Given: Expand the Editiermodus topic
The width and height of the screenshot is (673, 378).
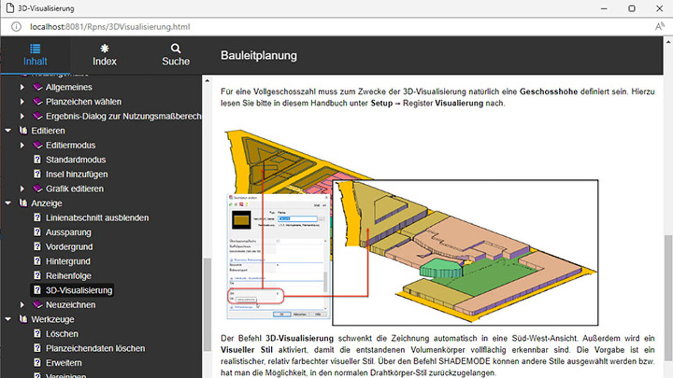Looking at the screenshot, I should point(22,145).
